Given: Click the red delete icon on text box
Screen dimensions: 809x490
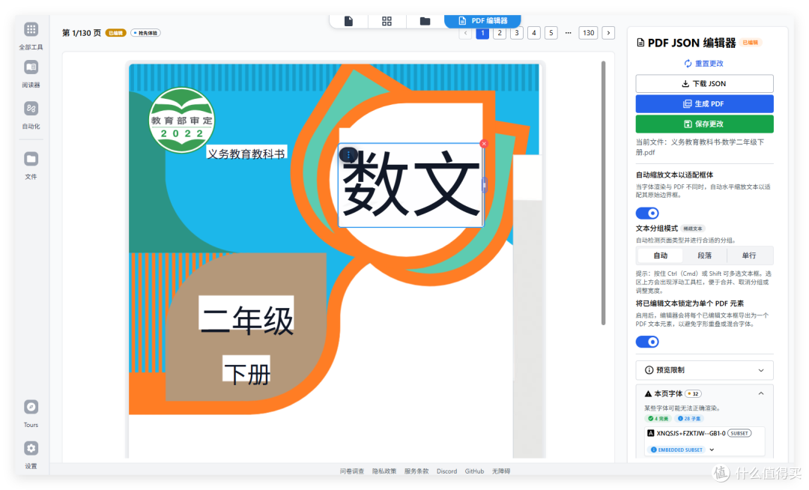Looking at the screenshot, I should pos(484,144).
